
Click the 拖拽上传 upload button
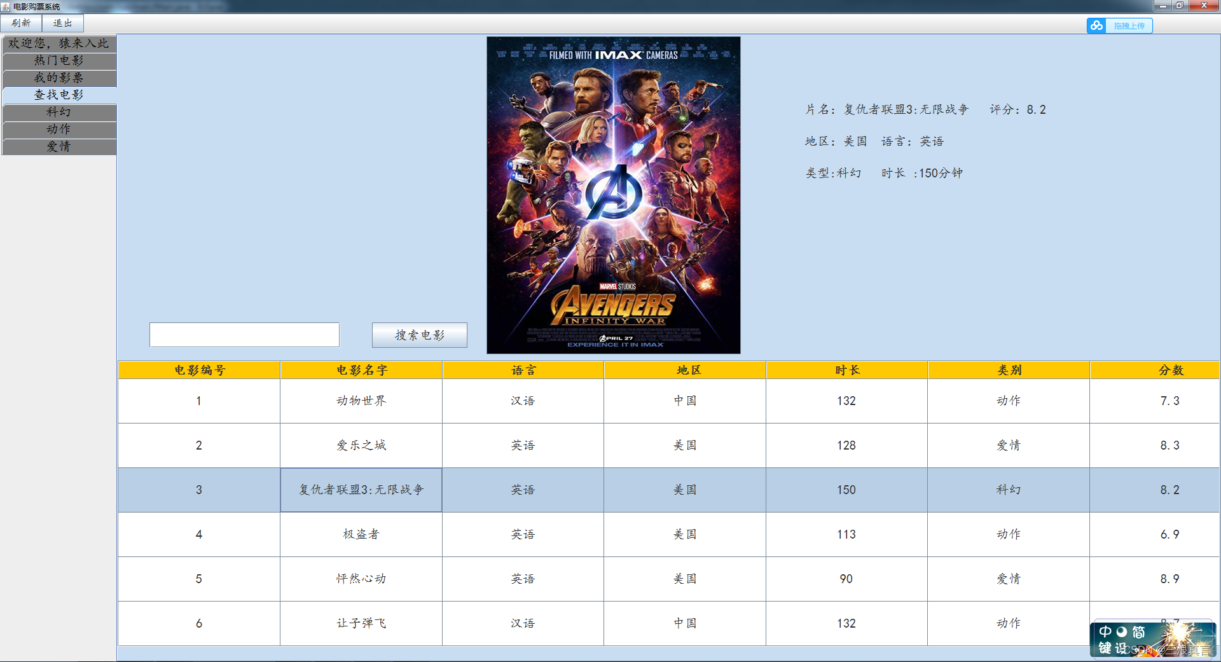point(1129,25)
